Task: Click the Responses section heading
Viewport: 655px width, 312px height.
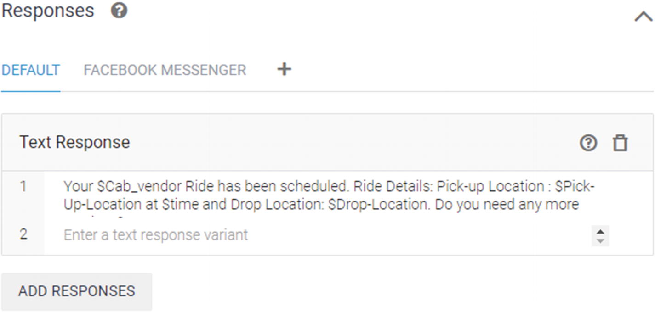Action: point(48,11)
